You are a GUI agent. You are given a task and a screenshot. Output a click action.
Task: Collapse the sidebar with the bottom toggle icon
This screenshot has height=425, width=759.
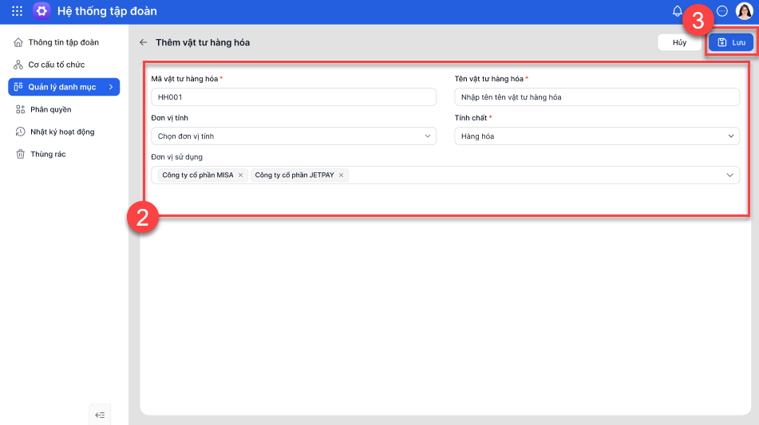(x=100, y=415)
